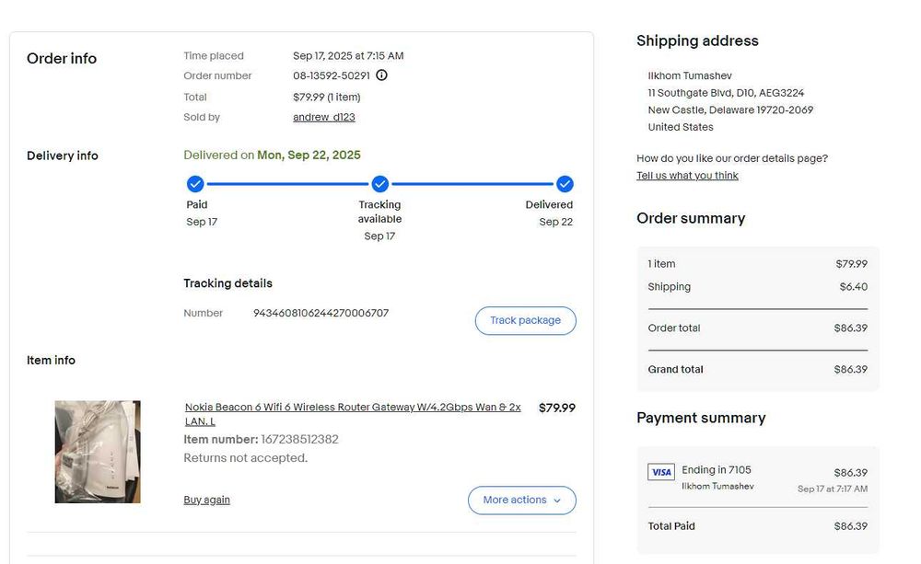Viewport: 921px width, 564px height.
Task: Click the Visa card icon
Action: 661,472
